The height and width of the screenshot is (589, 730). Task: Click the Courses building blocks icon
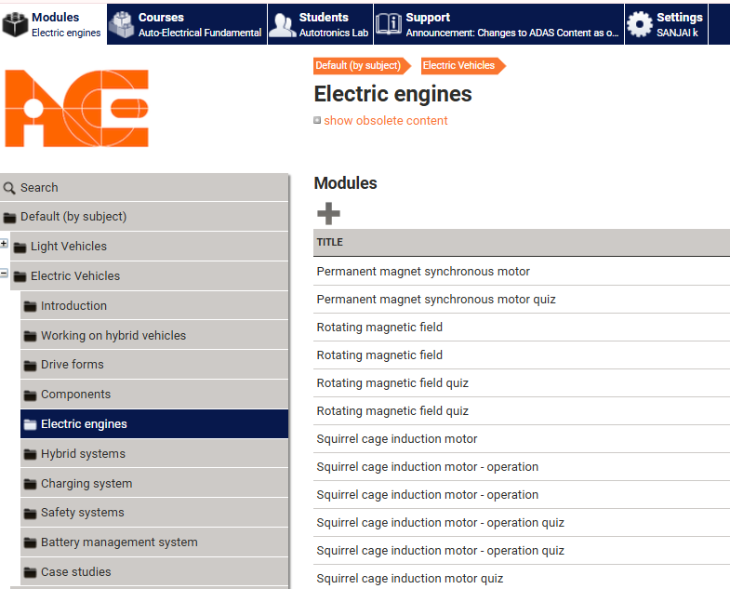tap(122, 24)
